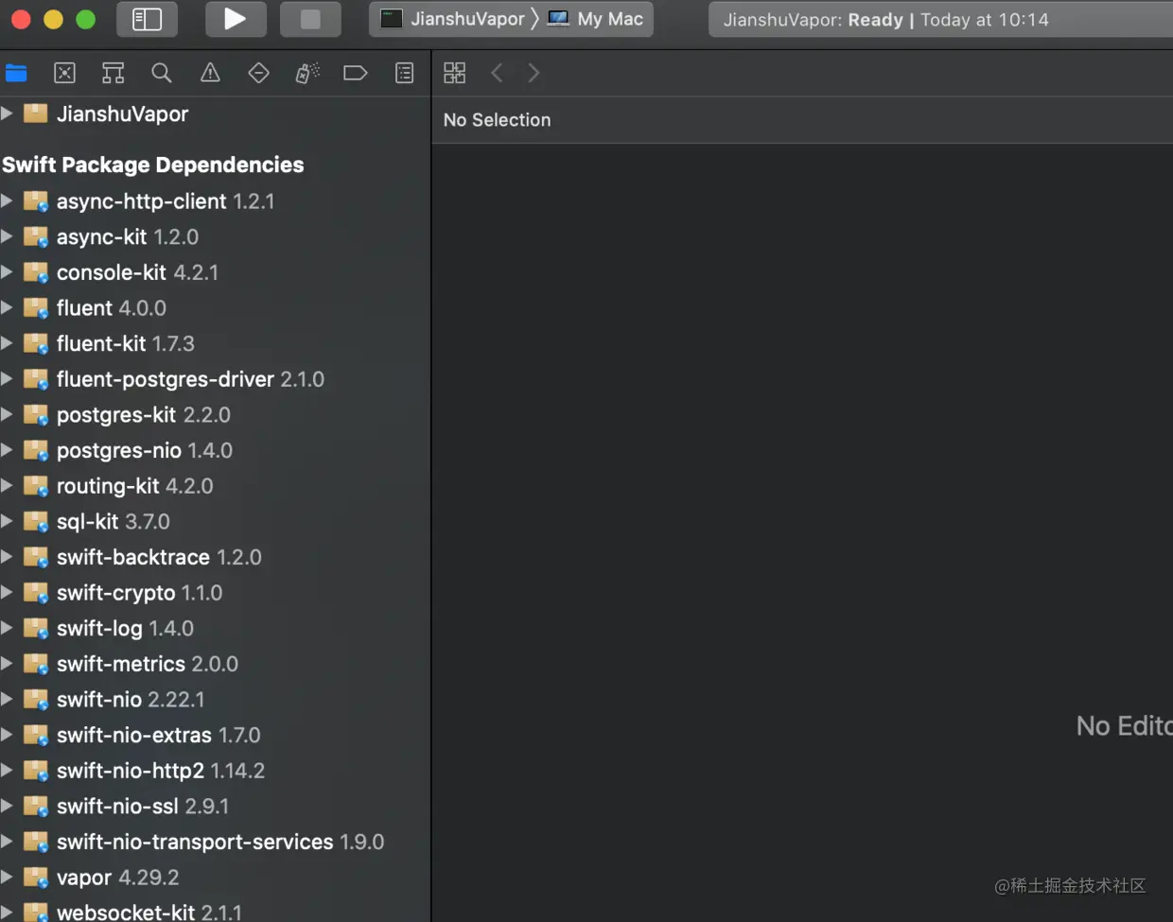This screenshot has height=922, width=1173.
Task: Click the JianshuVapor Ready status display
Action: [x=940, y=19]
